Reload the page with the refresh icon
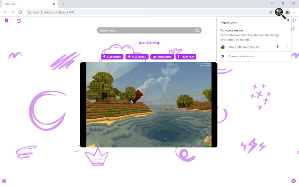This screenshot has width=299, height=186. click(x=20, y=12)
